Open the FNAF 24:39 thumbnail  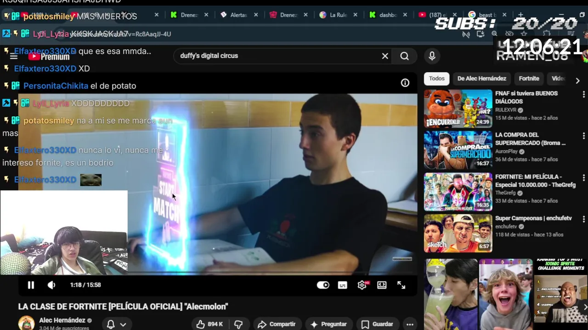tap(458, 109)
